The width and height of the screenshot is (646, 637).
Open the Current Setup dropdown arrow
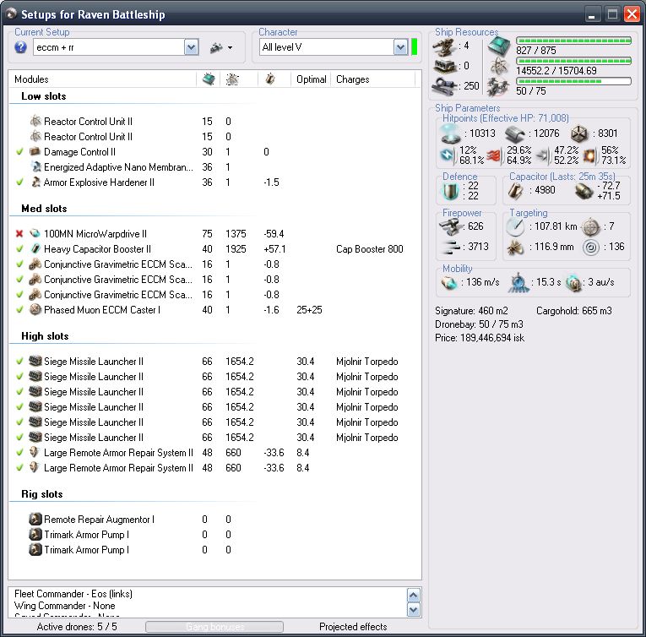191,47
